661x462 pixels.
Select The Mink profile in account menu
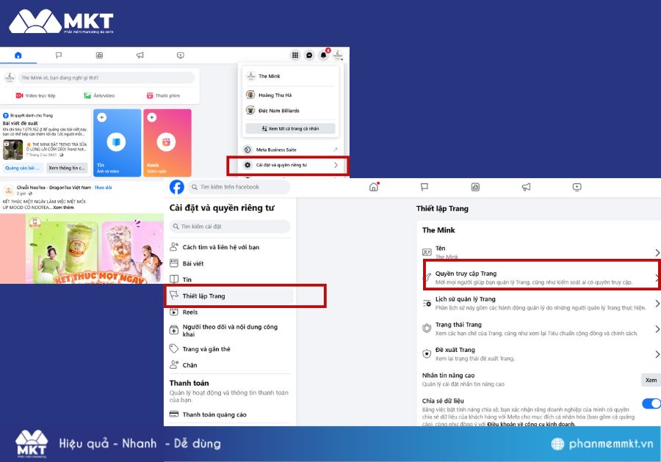click(x=291, y=76)
